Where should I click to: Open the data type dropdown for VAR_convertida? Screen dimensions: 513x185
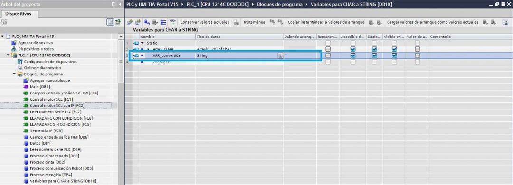tap(280, 56)
